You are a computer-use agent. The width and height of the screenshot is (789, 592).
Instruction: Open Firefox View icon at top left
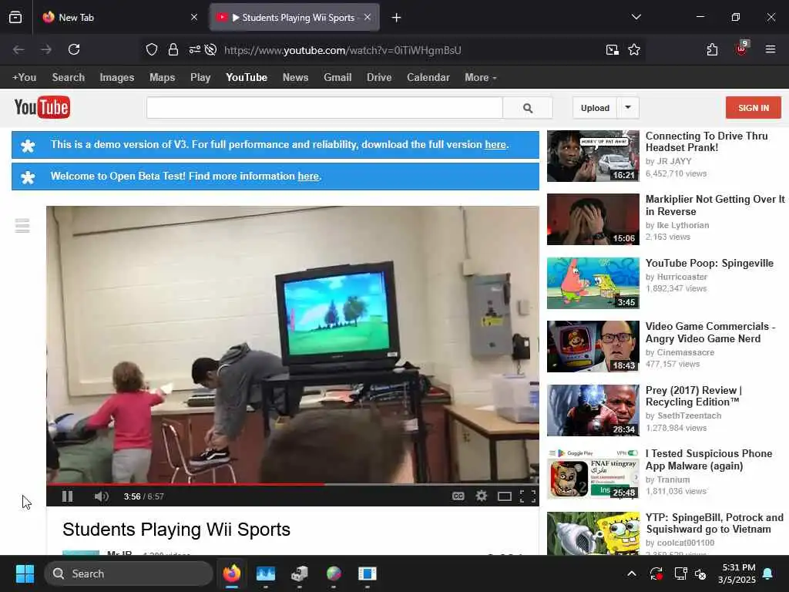pyautogui.click(x=15, y=17)
